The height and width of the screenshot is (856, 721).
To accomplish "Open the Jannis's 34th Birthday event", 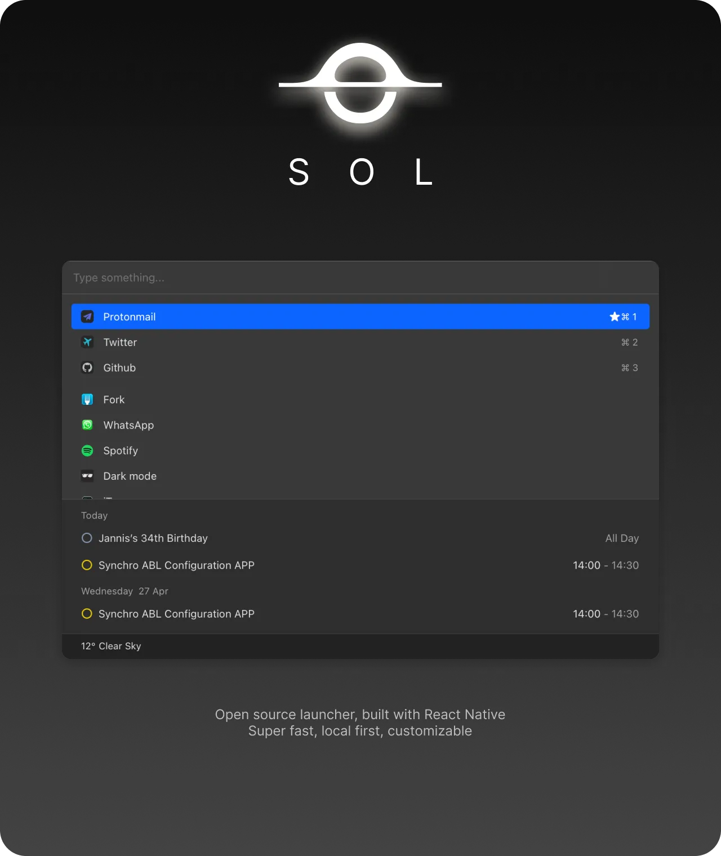I will (153, 538).
